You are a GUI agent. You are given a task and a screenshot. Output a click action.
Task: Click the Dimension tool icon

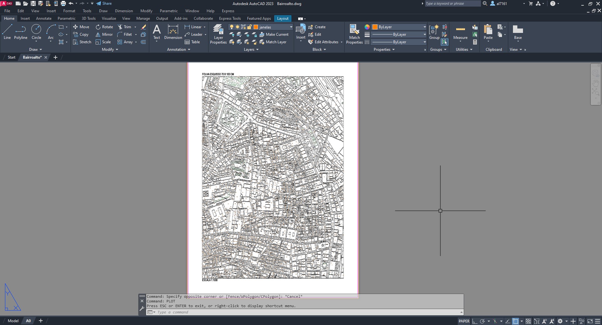173,32
